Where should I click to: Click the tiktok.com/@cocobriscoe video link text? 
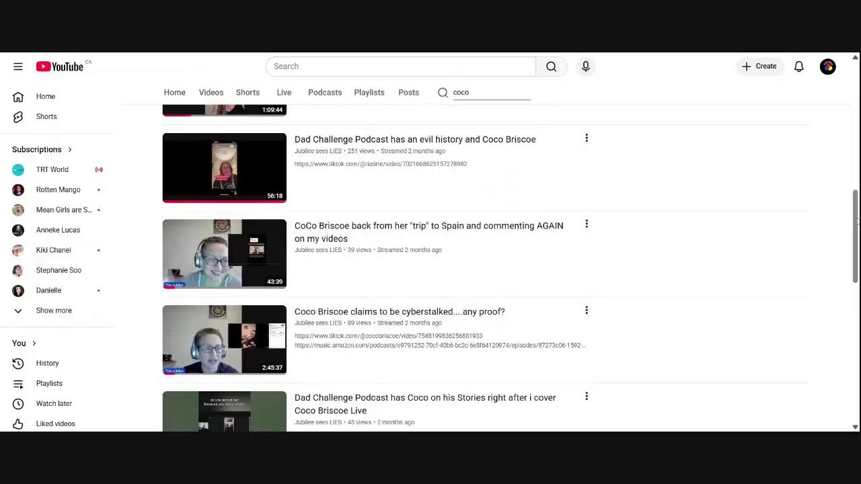(x=388, y=336)
